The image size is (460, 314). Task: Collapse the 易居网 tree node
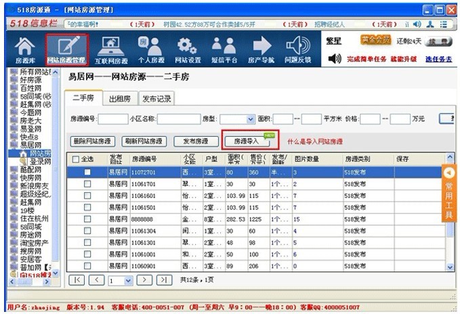(x=30, y=145)
